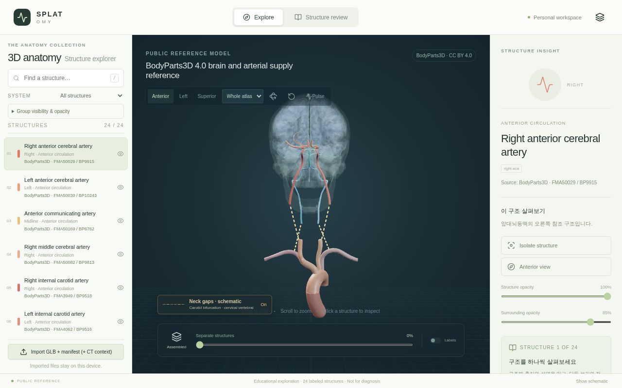Image resolution: width=622 pixels, height=388 pixels.
Task: Open the Whole atlas dropdown
Action: pyautogui.click(x=242, y=96)
